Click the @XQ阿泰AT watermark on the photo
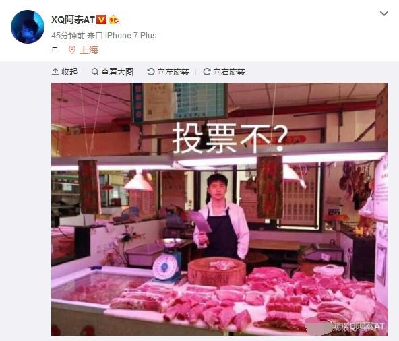 tap(358, 326)
